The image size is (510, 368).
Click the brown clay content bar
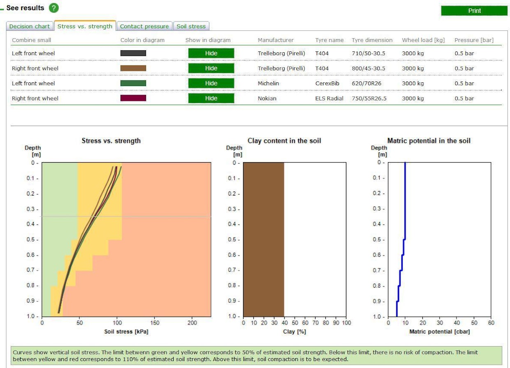[264, 239]
